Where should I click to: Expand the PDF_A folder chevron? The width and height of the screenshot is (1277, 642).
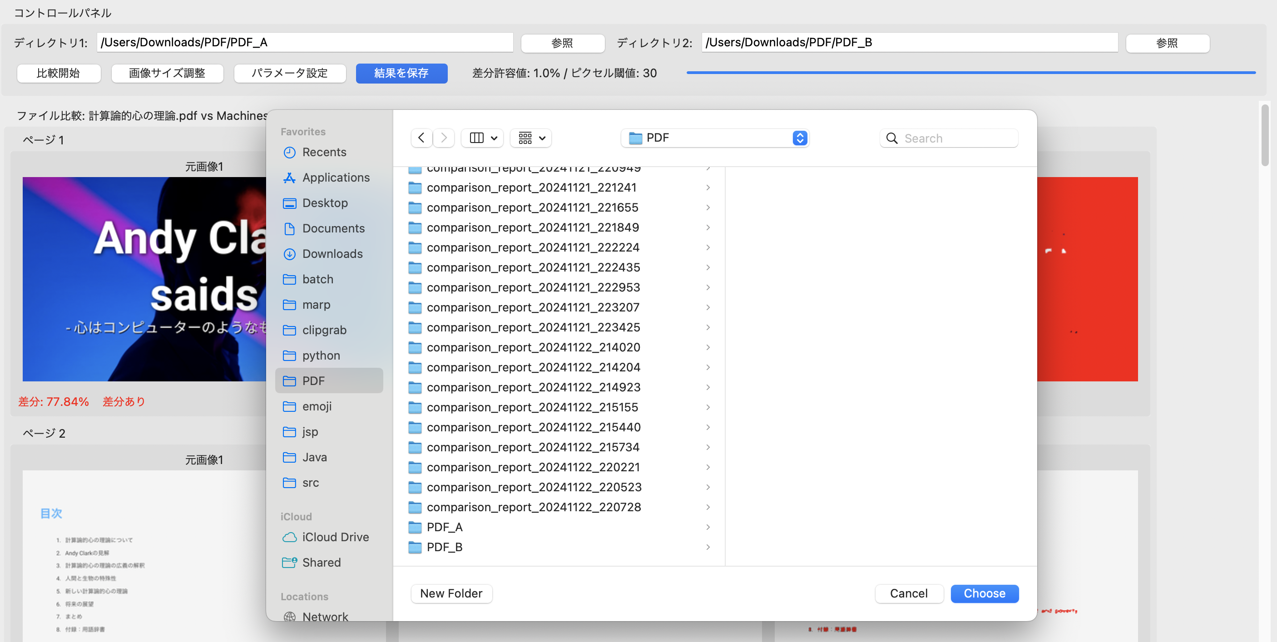pyautogui.click(x=708, y=527)
